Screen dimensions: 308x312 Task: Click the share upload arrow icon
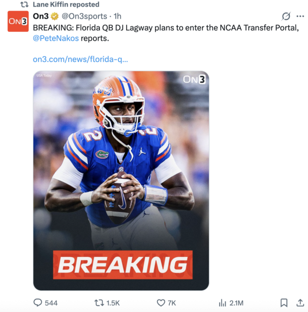pos(300,303)
